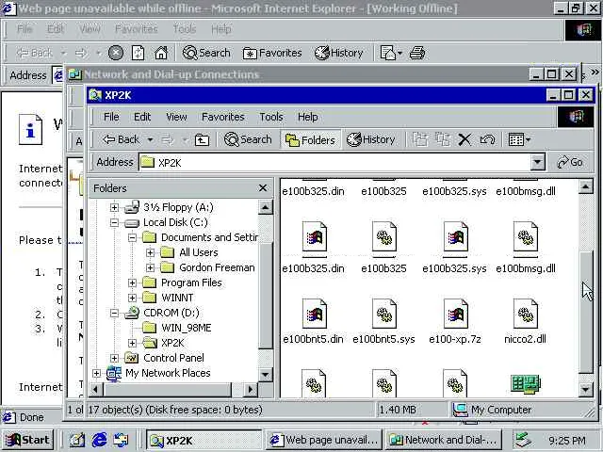603x452 pixels.
Task: Open Help menu in XP2K window
Action: (308, 117)
